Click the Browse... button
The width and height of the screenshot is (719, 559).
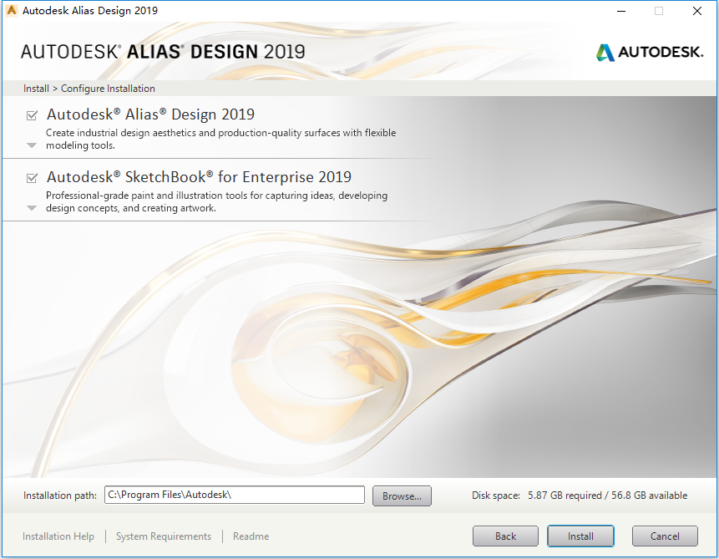pos(402,496)
